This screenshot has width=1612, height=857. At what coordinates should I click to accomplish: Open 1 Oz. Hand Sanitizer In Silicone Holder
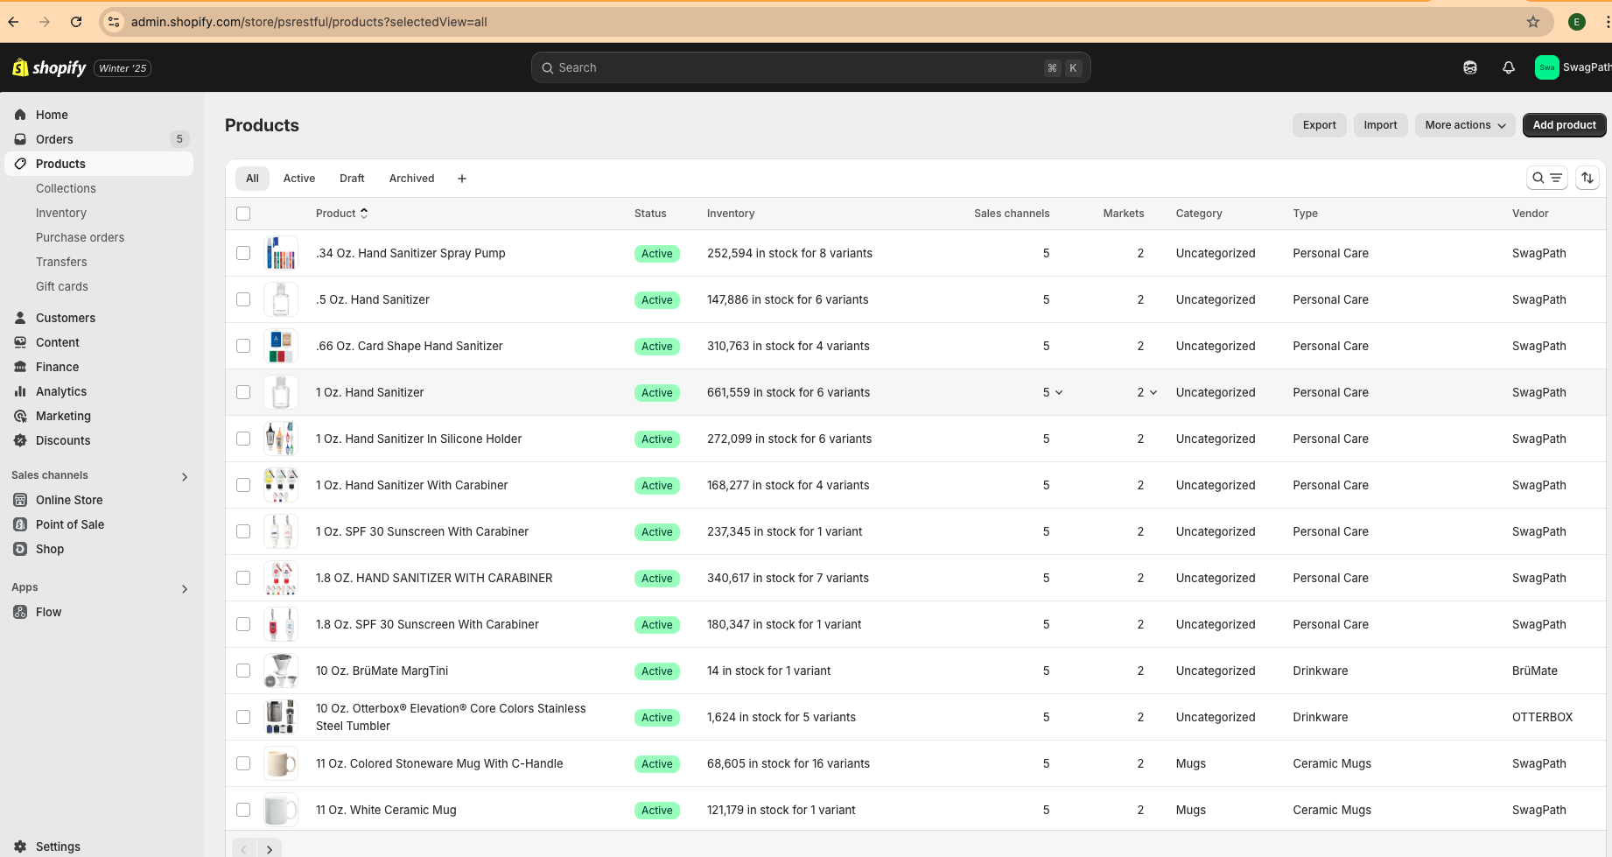(419, 439)
